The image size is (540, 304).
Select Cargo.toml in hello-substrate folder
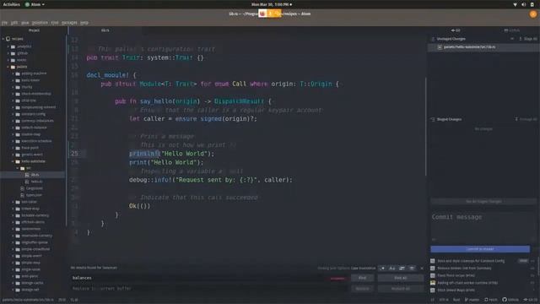(x=34, y=188)
